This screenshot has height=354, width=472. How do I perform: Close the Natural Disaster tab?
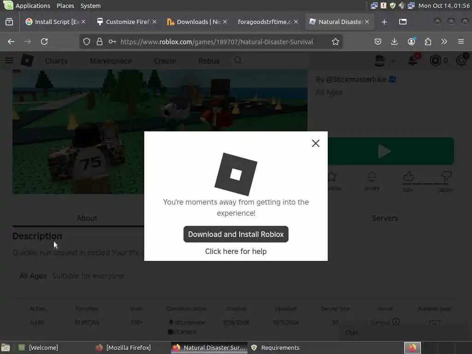click(367, 22)
